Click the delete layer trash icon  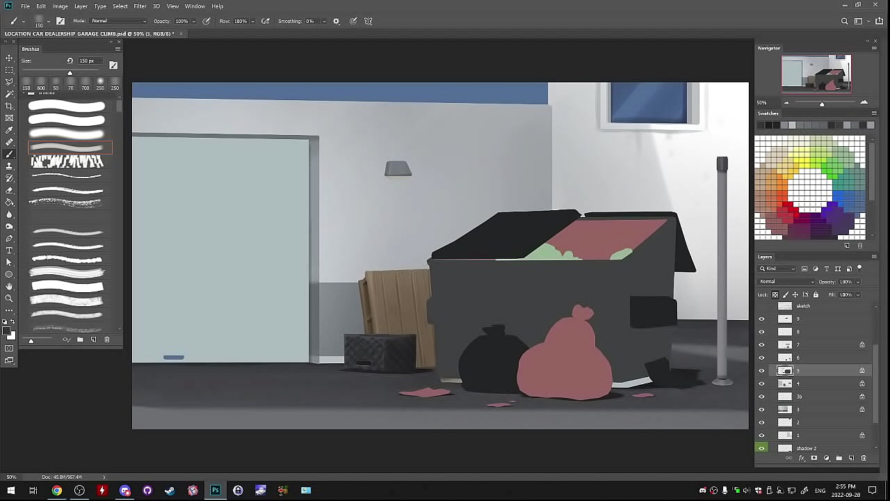point(864,459)
